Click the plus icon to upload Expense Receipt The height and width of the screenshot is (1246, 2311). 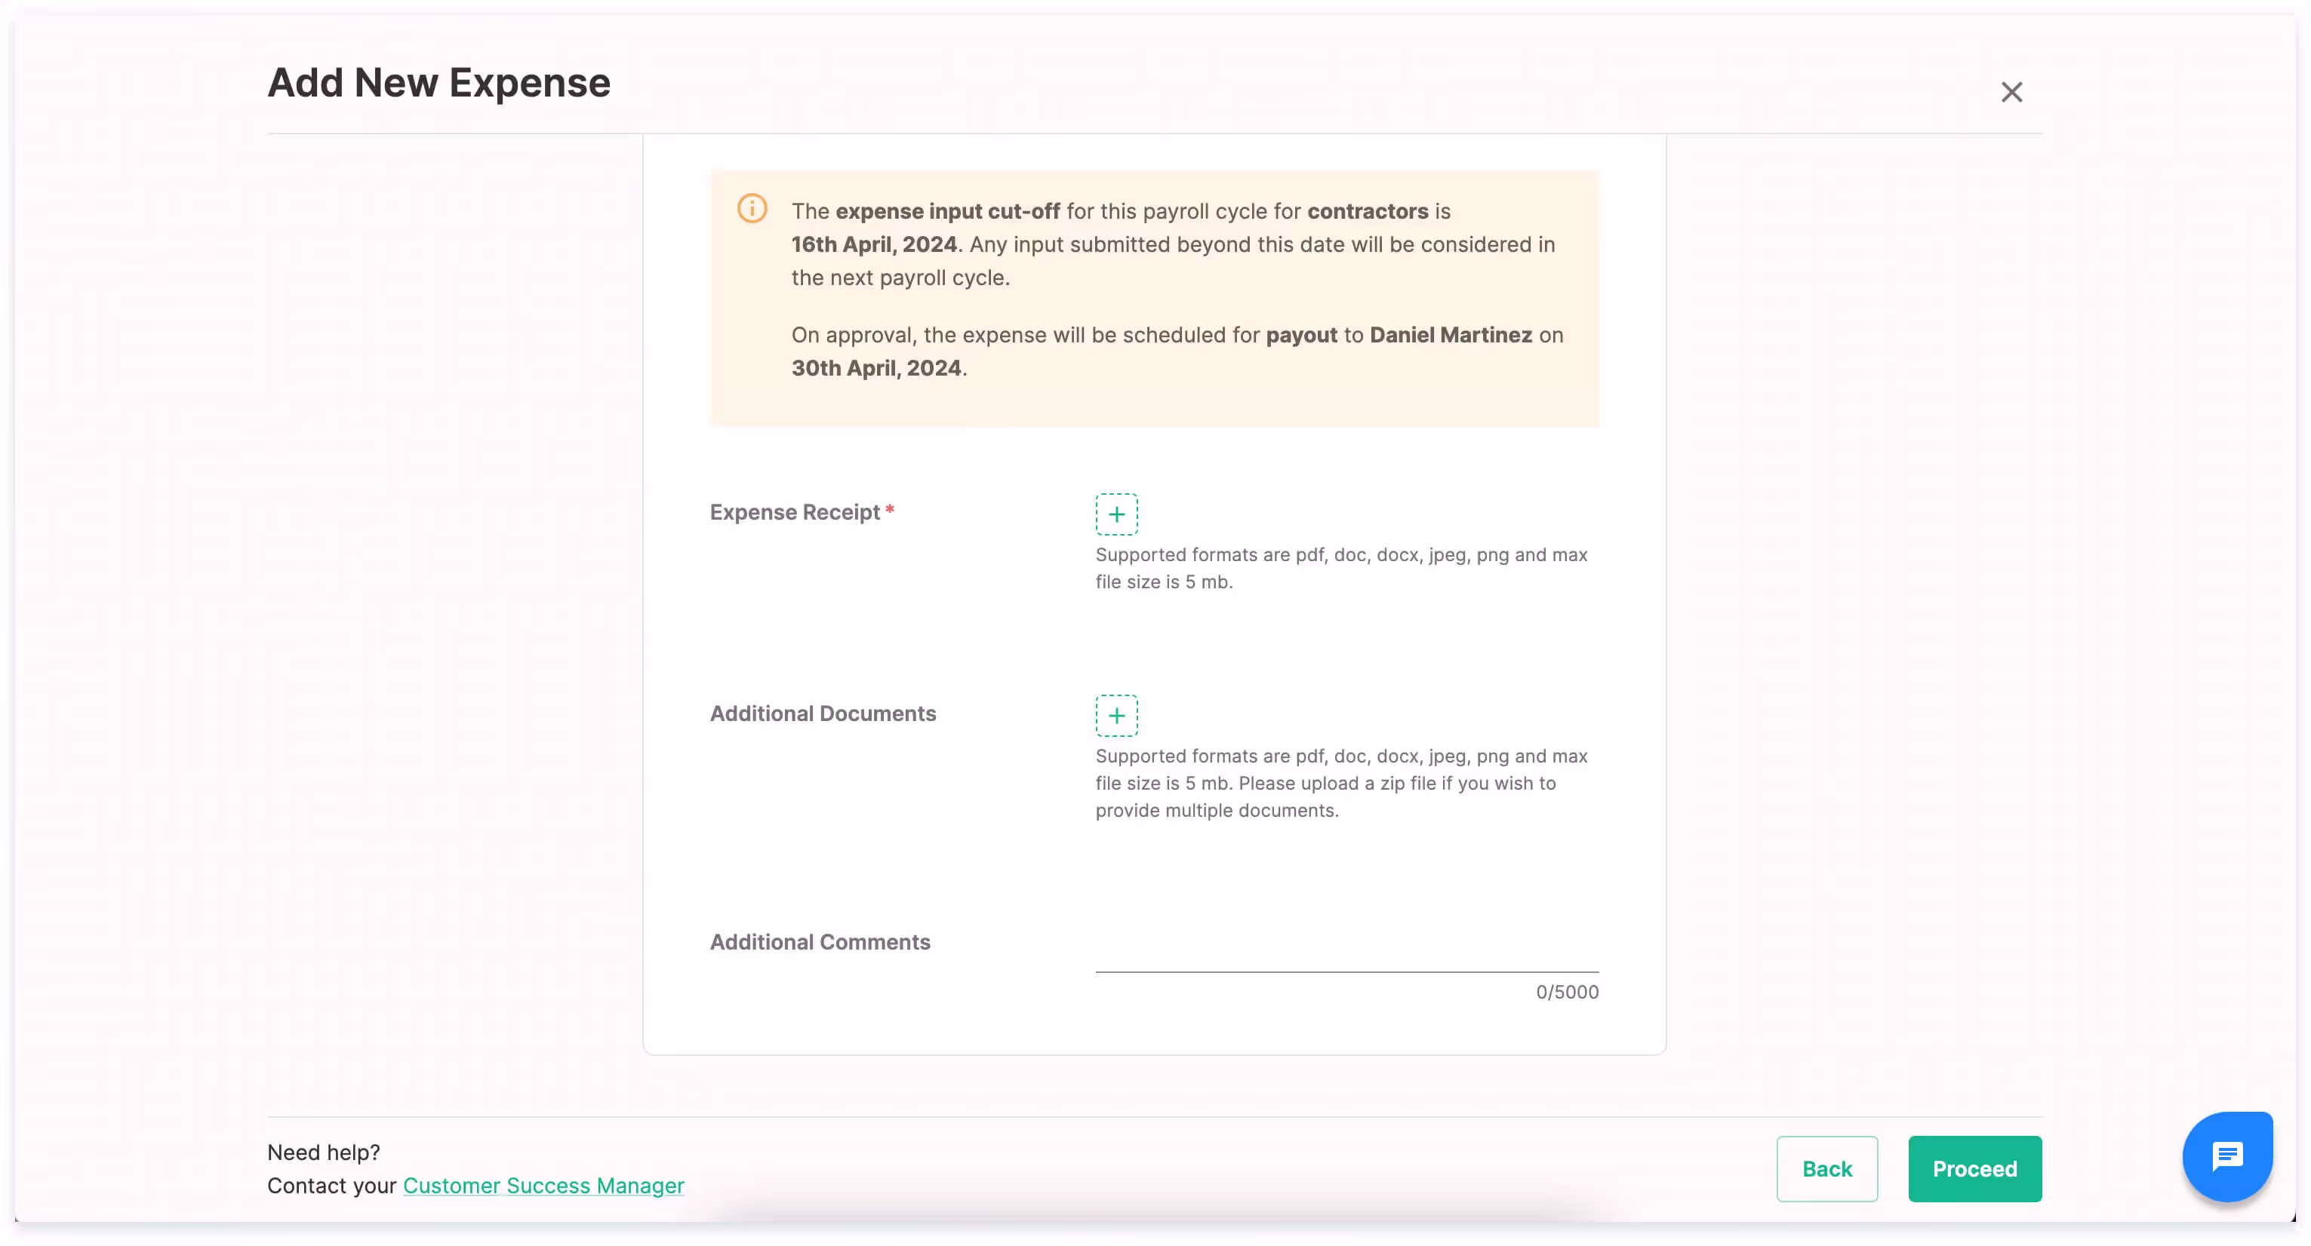tap(1116, 514)
